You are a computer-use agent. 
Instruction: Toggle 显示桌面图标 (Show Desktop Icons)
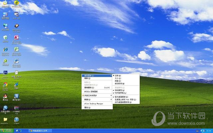[x=126, y=97]
